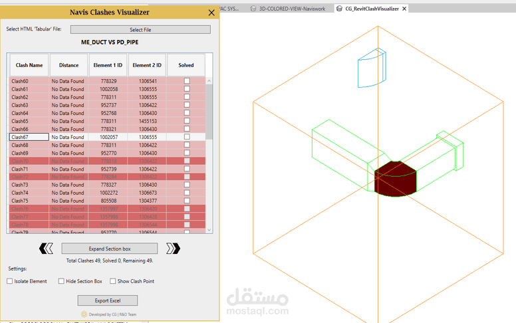Select the Clash60 row

click(x=107, y=81)
